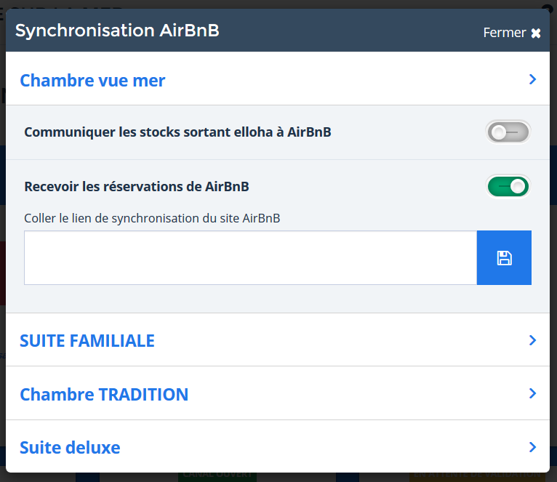Click the Communiquer les stocks sortant label
This screenshot has height=482, width=557.
177,132
